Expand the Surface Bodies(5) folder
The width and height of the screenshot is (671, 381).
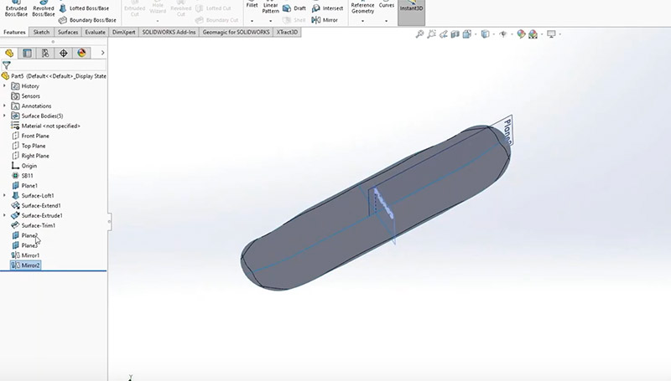point(5,116)
